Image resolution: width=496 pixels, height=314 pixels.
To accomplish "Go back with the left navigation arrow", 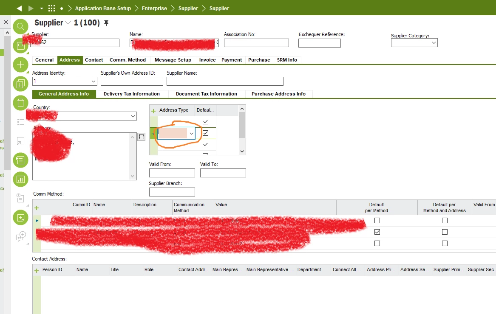I will 19,8.
